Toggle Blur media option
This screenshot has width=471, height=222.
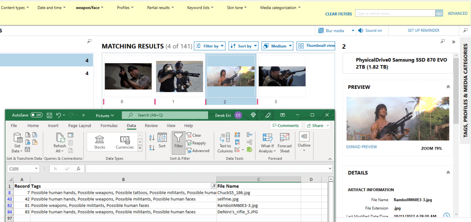[x=335, y=30]
